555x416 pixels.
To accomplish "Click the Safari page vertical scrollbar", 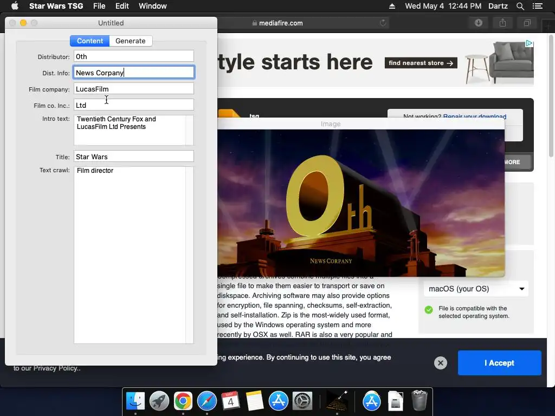I will point(551,95).
